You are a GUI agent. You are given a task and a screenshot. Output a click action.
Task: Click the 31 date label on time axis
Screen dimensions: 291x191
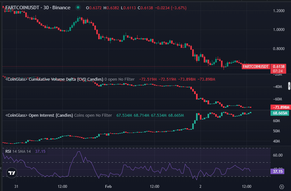coord(16,186)
